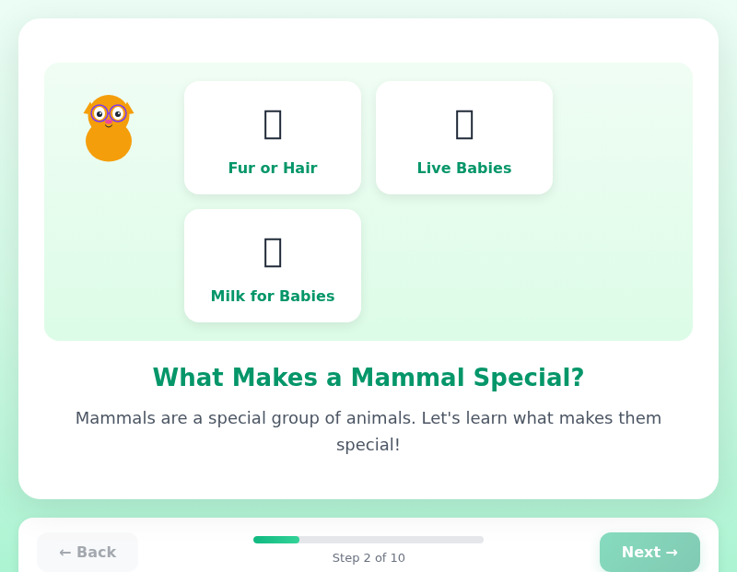737x572 pixels.
Task: Click the Step 2 of 10 indicator
Action: coord(368,558)
